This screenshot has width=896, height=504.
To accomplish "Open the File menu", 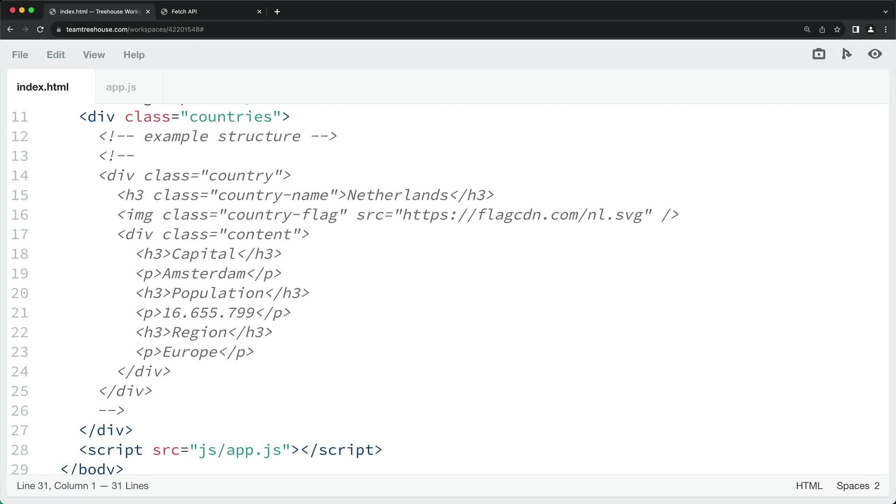I will click(20, 55).
